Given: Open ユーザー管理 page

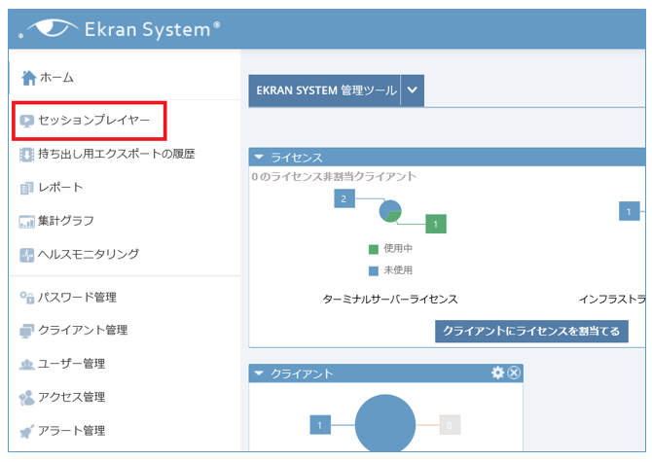Looking at the screenshot, I should point(71,364).
